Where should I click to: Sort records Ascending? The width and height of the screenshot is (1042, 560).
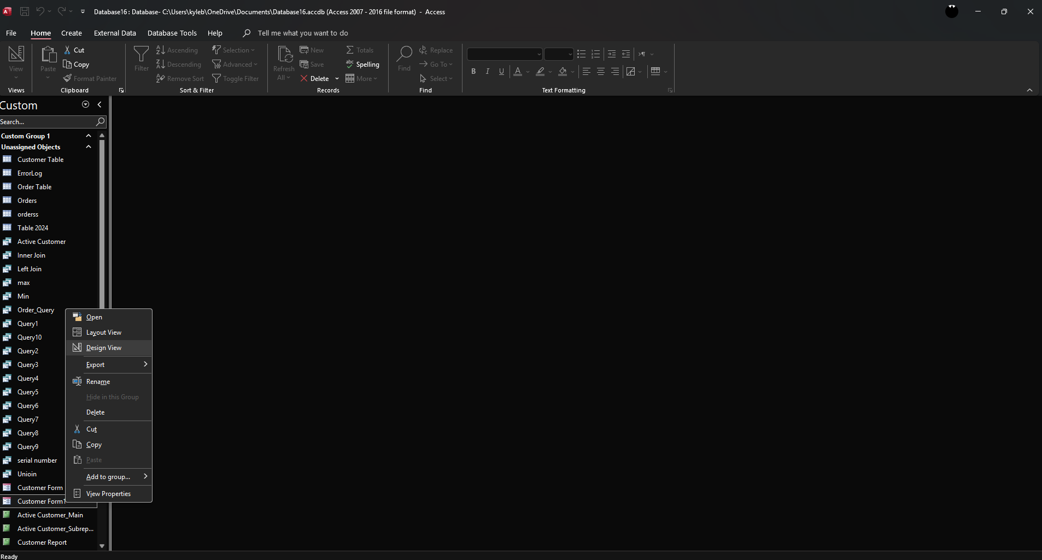coord(177,50)
